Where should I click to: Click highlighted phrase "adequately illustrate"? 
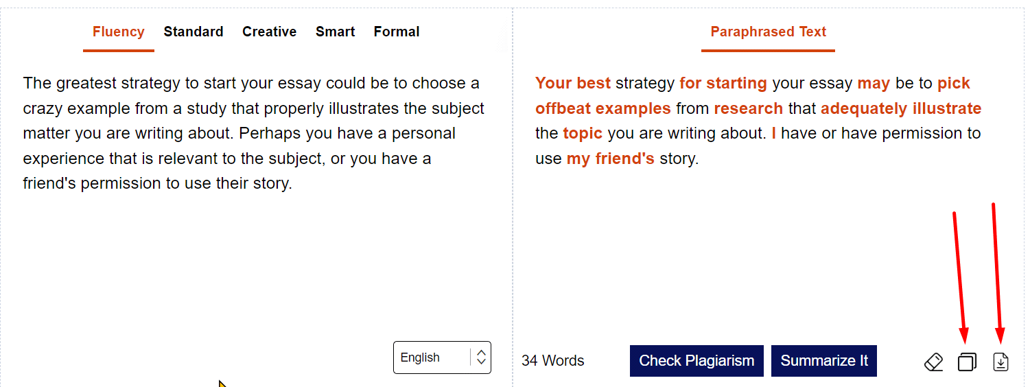tap(901, 108)
